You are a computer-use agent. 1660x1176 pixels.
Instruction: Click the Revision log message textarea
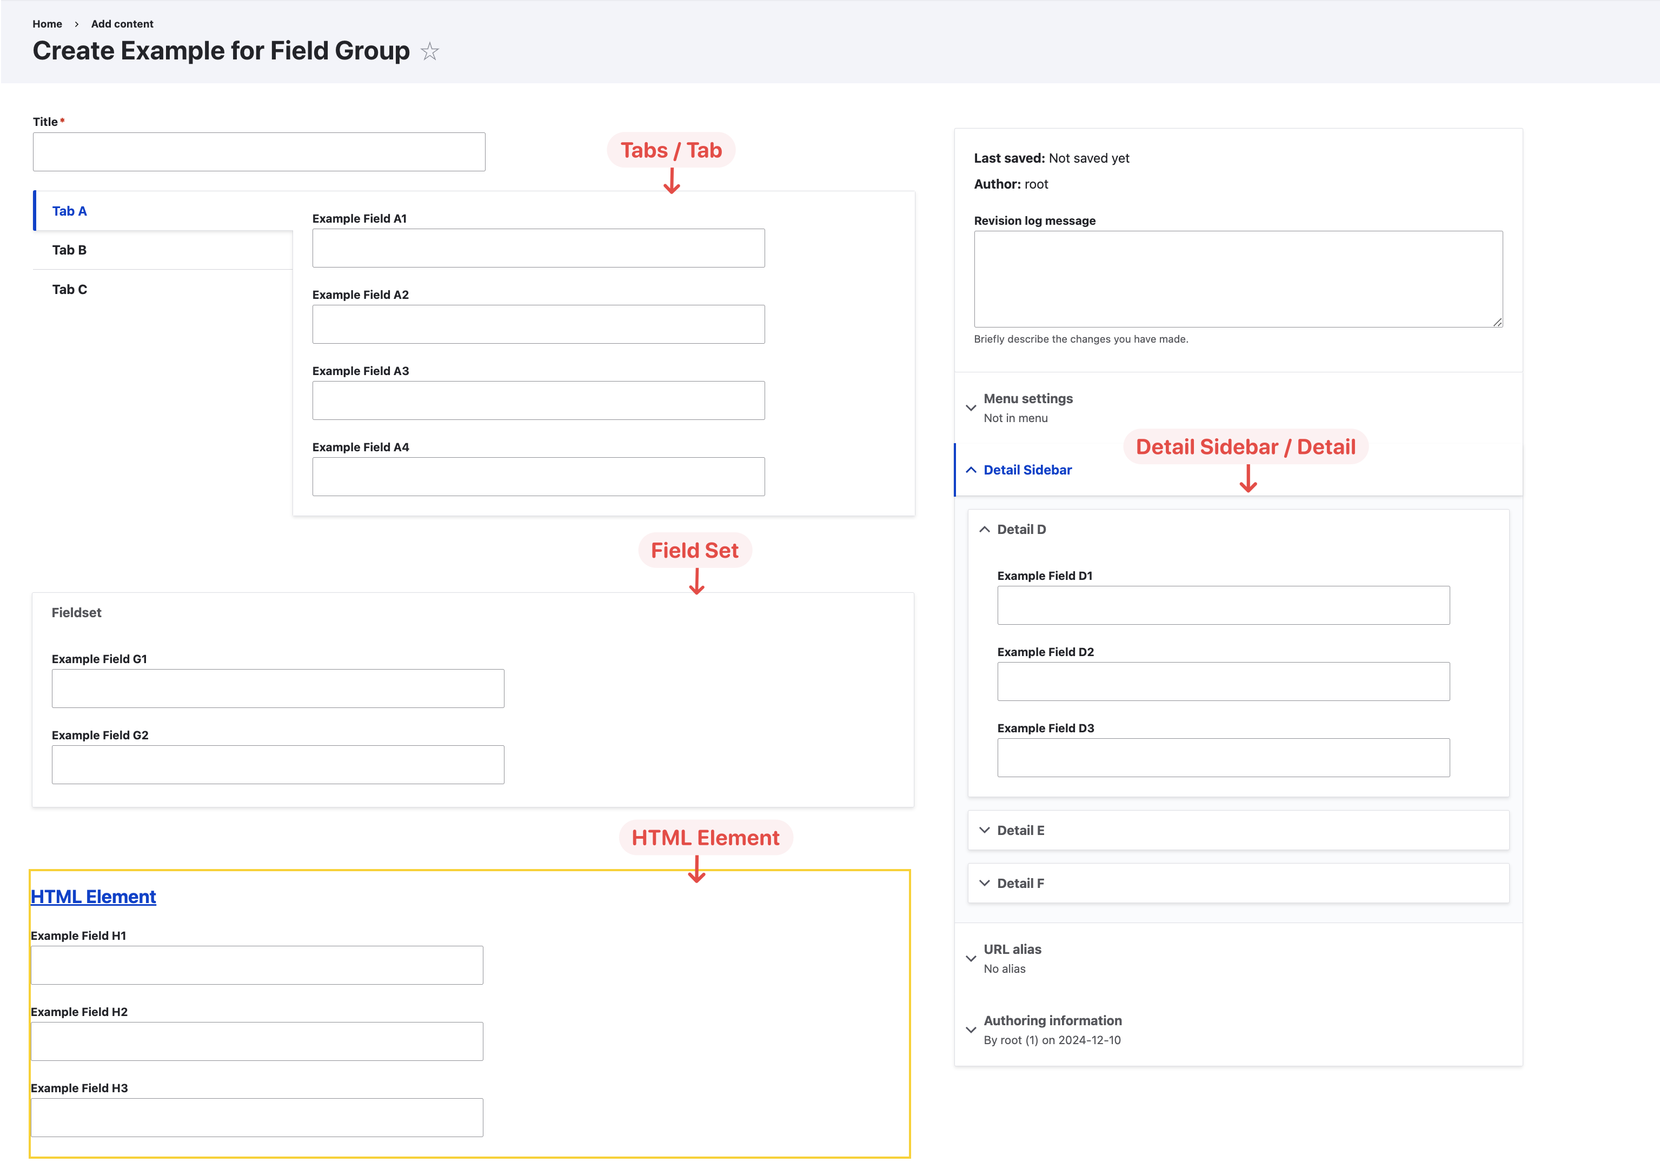tap(1238, 279)
